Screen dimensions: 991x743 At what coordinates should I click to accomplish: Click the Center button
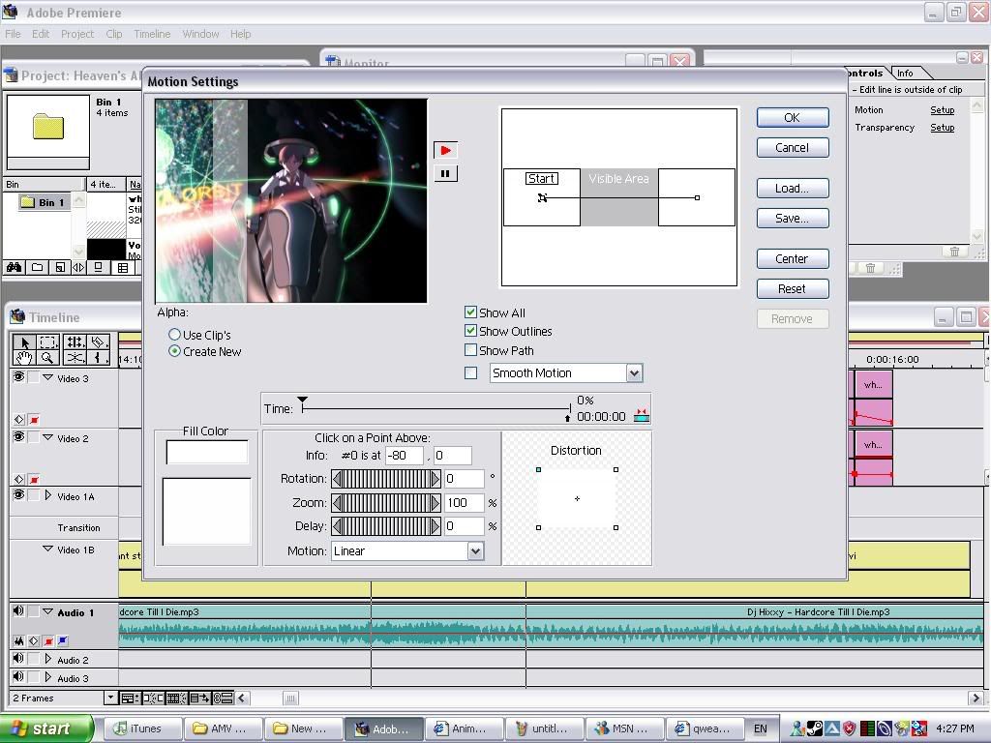point(792,259)
